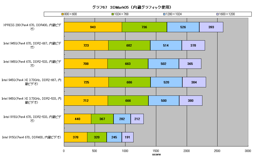This screenshot has height=158, width=253.
Task: Click the 2000 axis tick label
Action: point(186,151)
